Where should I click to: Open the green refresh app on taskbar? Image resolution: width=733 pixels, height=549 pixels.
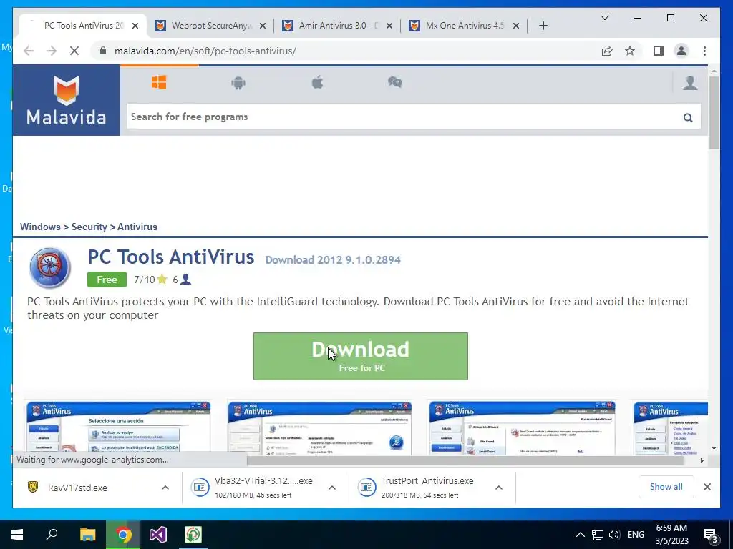(193, 535)
